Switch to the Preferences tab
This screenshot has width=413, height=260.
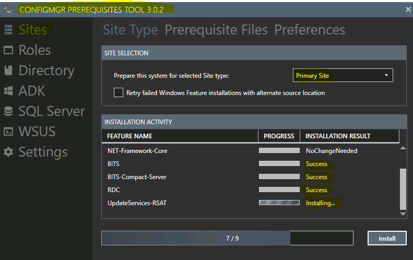click(310, 30)
